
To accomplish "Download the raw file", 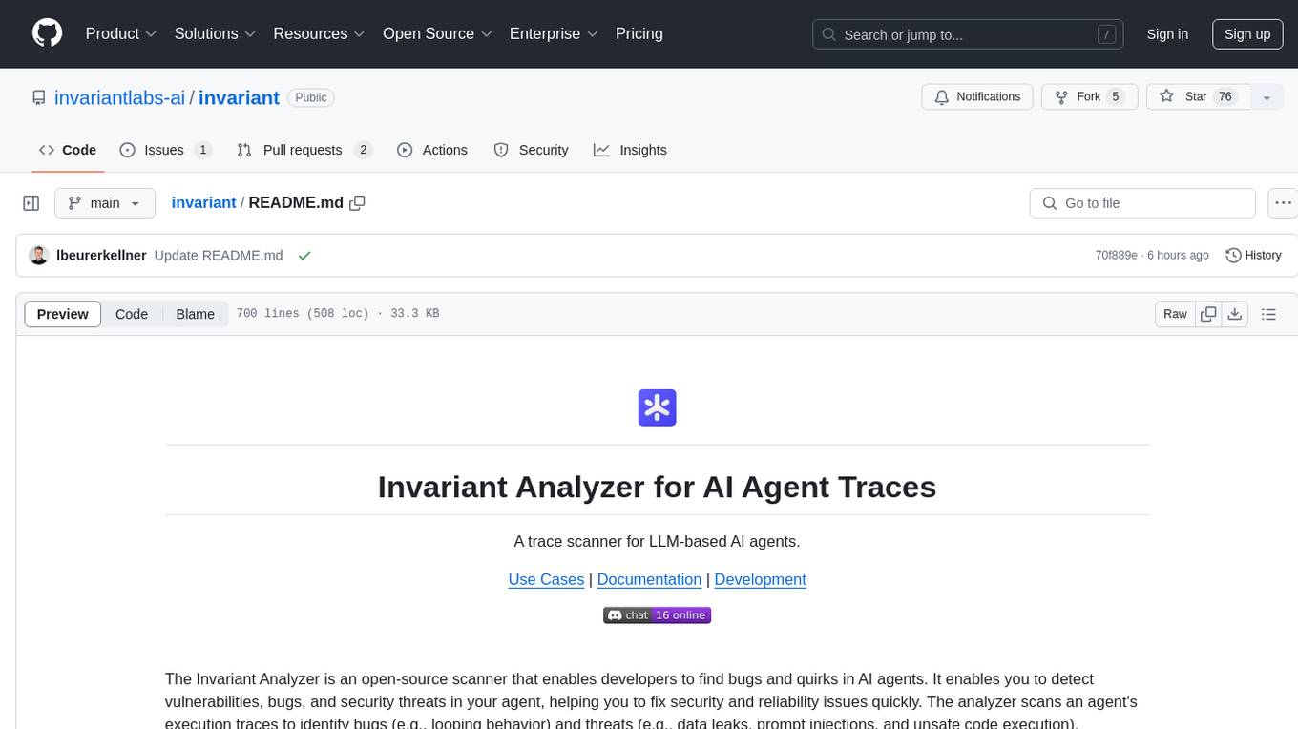I will pos(1234,314).
